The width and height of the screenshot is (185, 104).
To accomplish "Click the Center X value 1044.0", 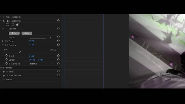I will click(32, 60).
